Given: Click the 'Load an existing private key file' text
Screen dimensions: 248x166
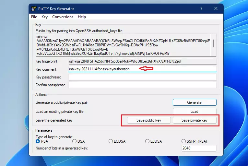Looking at the screenshot, I should click(x=59, y=112).
